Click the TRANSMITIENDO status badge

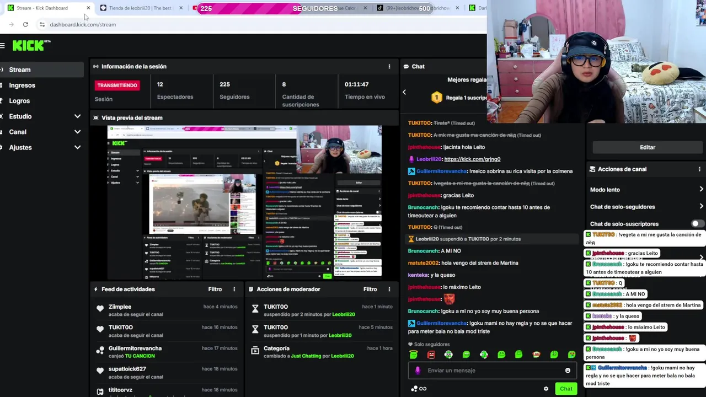(x=117, y=85)
